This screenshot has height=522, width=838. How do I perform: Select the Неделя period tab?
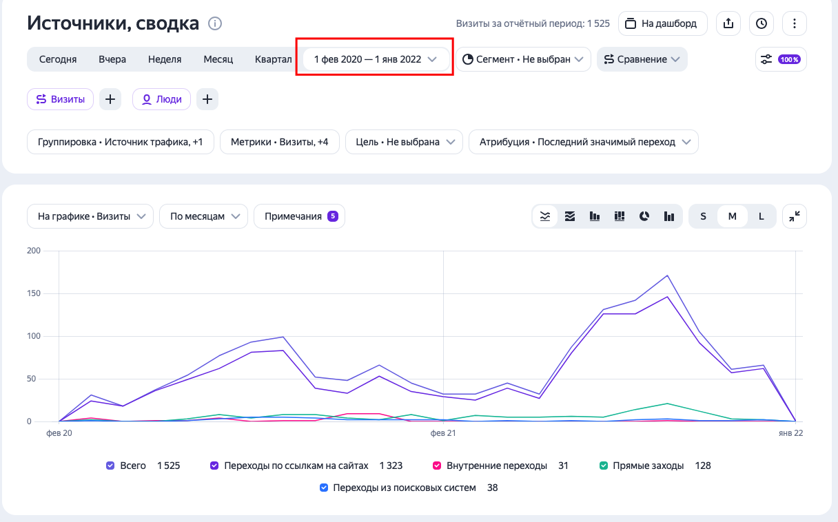point(165,59)
